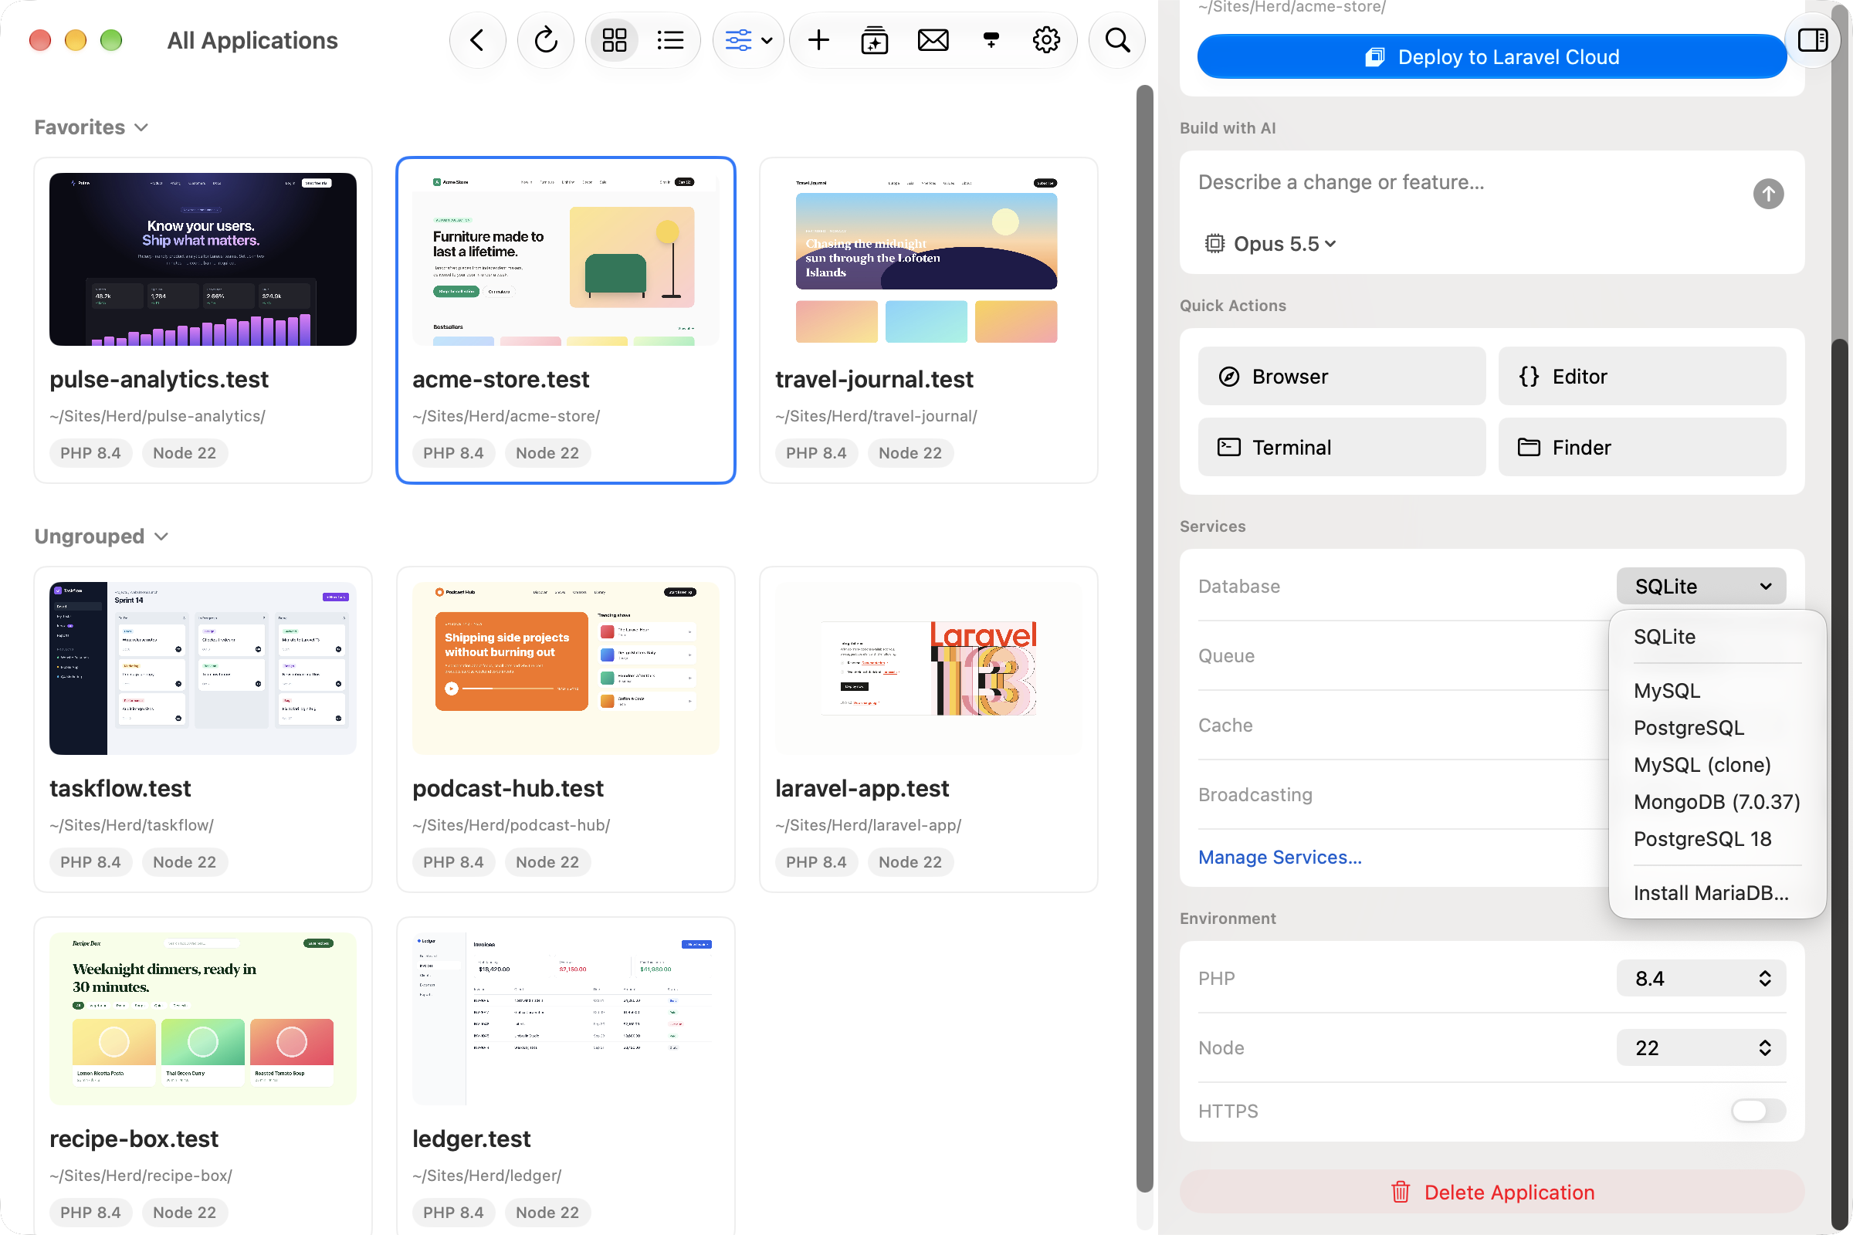Enable the HTTPS toggle
Screen dimensions: 1853x1235
click(1759, 1111)
